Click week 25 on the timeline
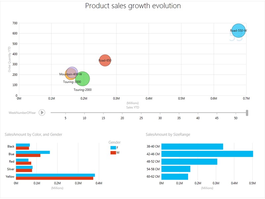Viewport: 265px width, 199px height. [x=141, y=118]
